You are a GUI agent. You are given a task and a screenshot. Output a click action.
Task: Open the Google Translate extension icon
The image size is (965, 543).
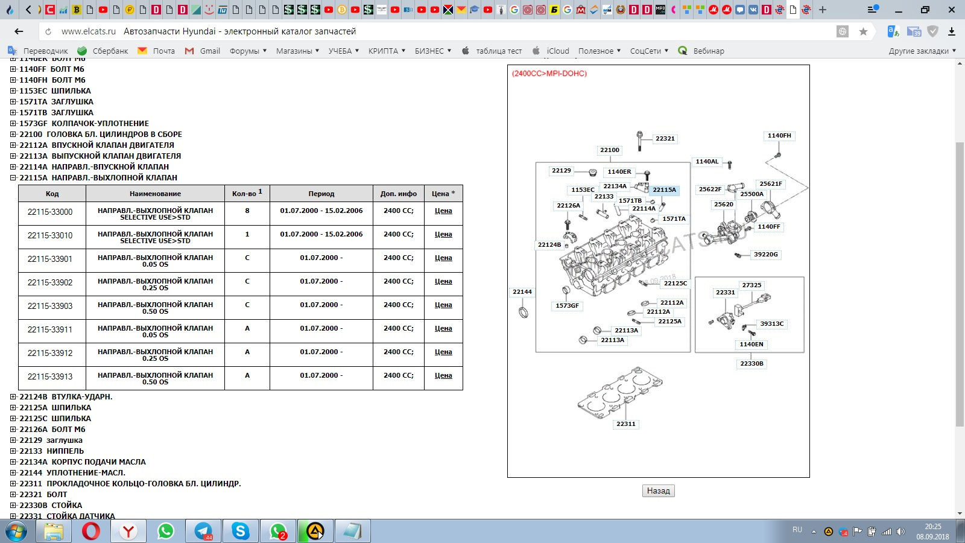click(x=893, y=31)
